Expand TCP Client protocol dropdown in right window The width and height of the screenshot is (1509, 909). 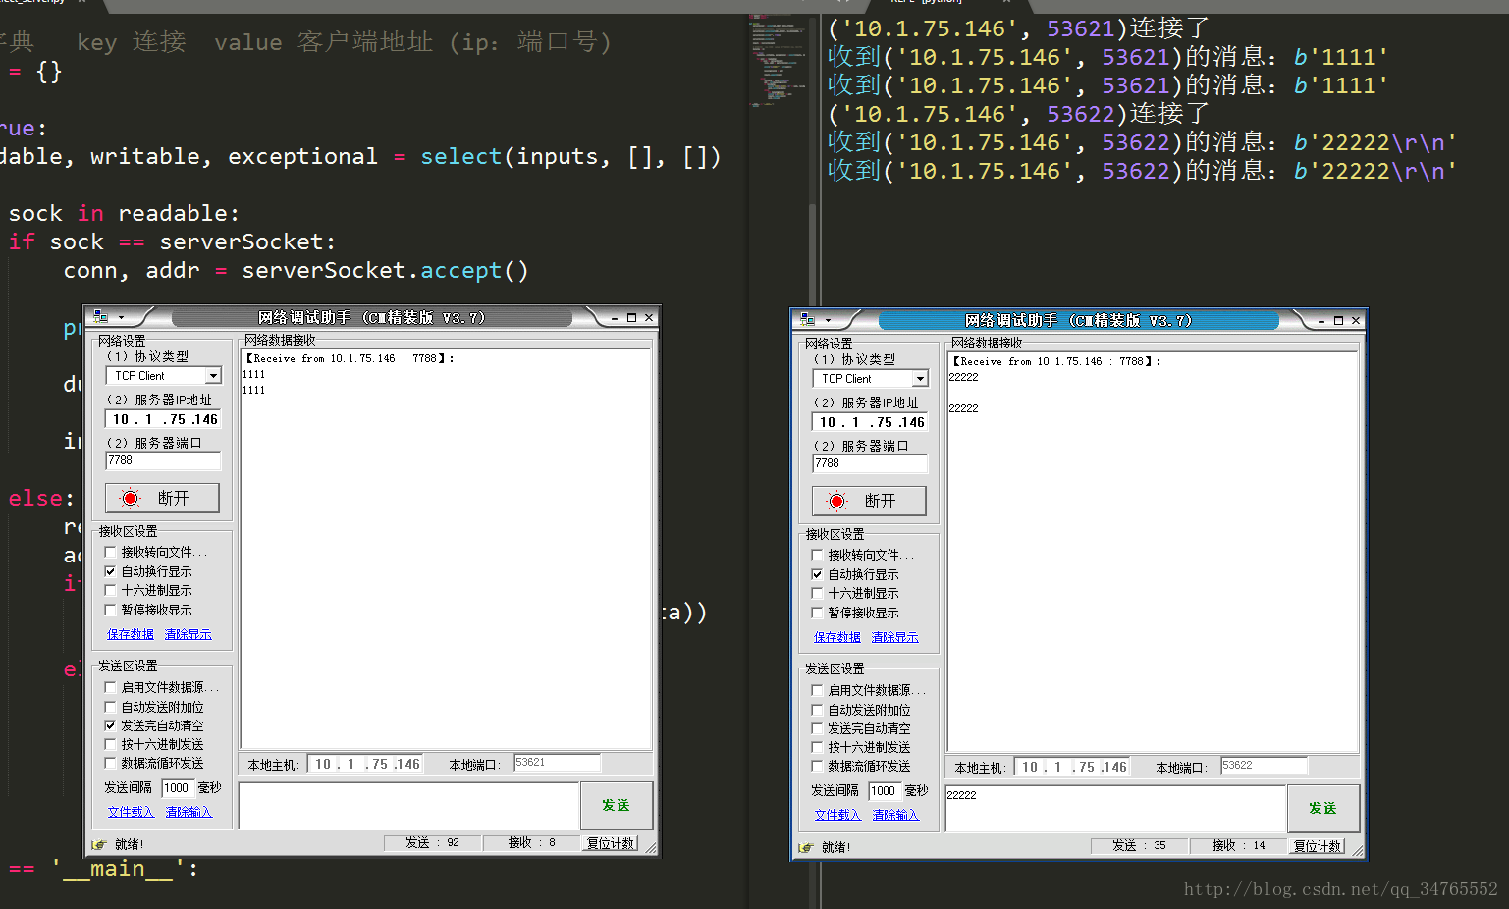920,379
